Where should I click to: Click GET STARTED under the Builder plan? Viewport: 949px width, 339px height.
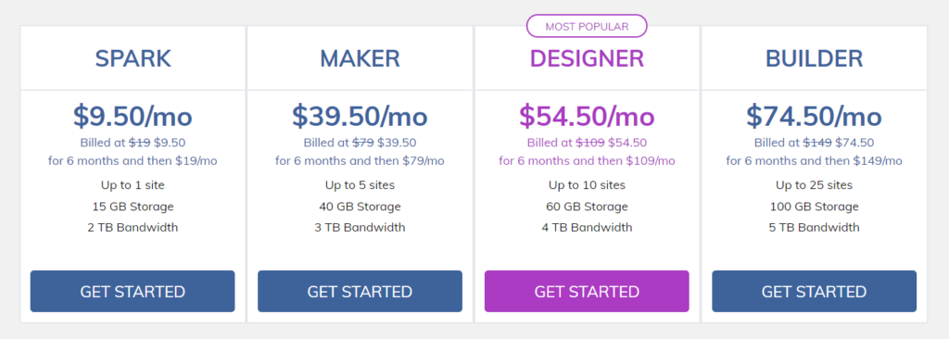(x=814, y=291)
